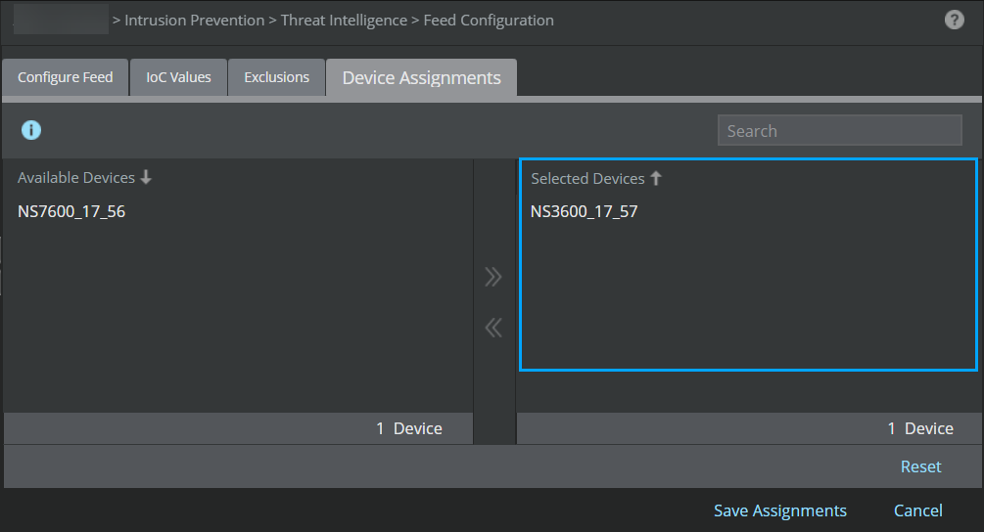Click the Selected Devices column header
The height and width of the screenshot is (532, 984).
tap(587, 179)
